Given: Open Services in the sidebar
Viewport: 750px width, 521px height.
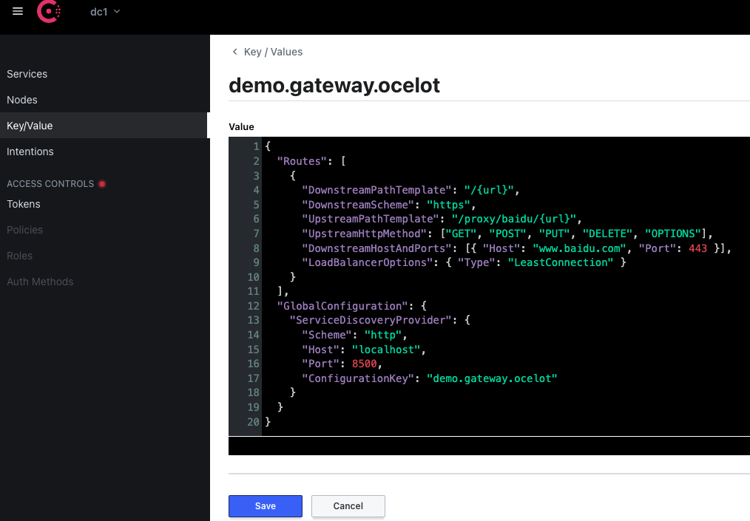Looking at the screenshot, I should click(27, 74).
